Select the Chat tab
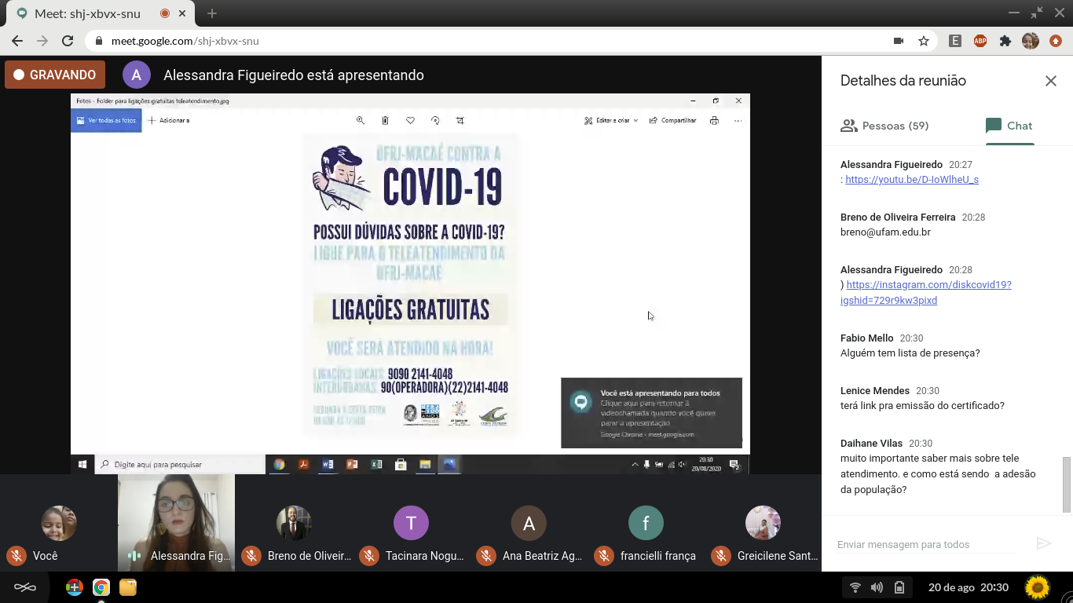1073x603 pixels. point(1009,126)
